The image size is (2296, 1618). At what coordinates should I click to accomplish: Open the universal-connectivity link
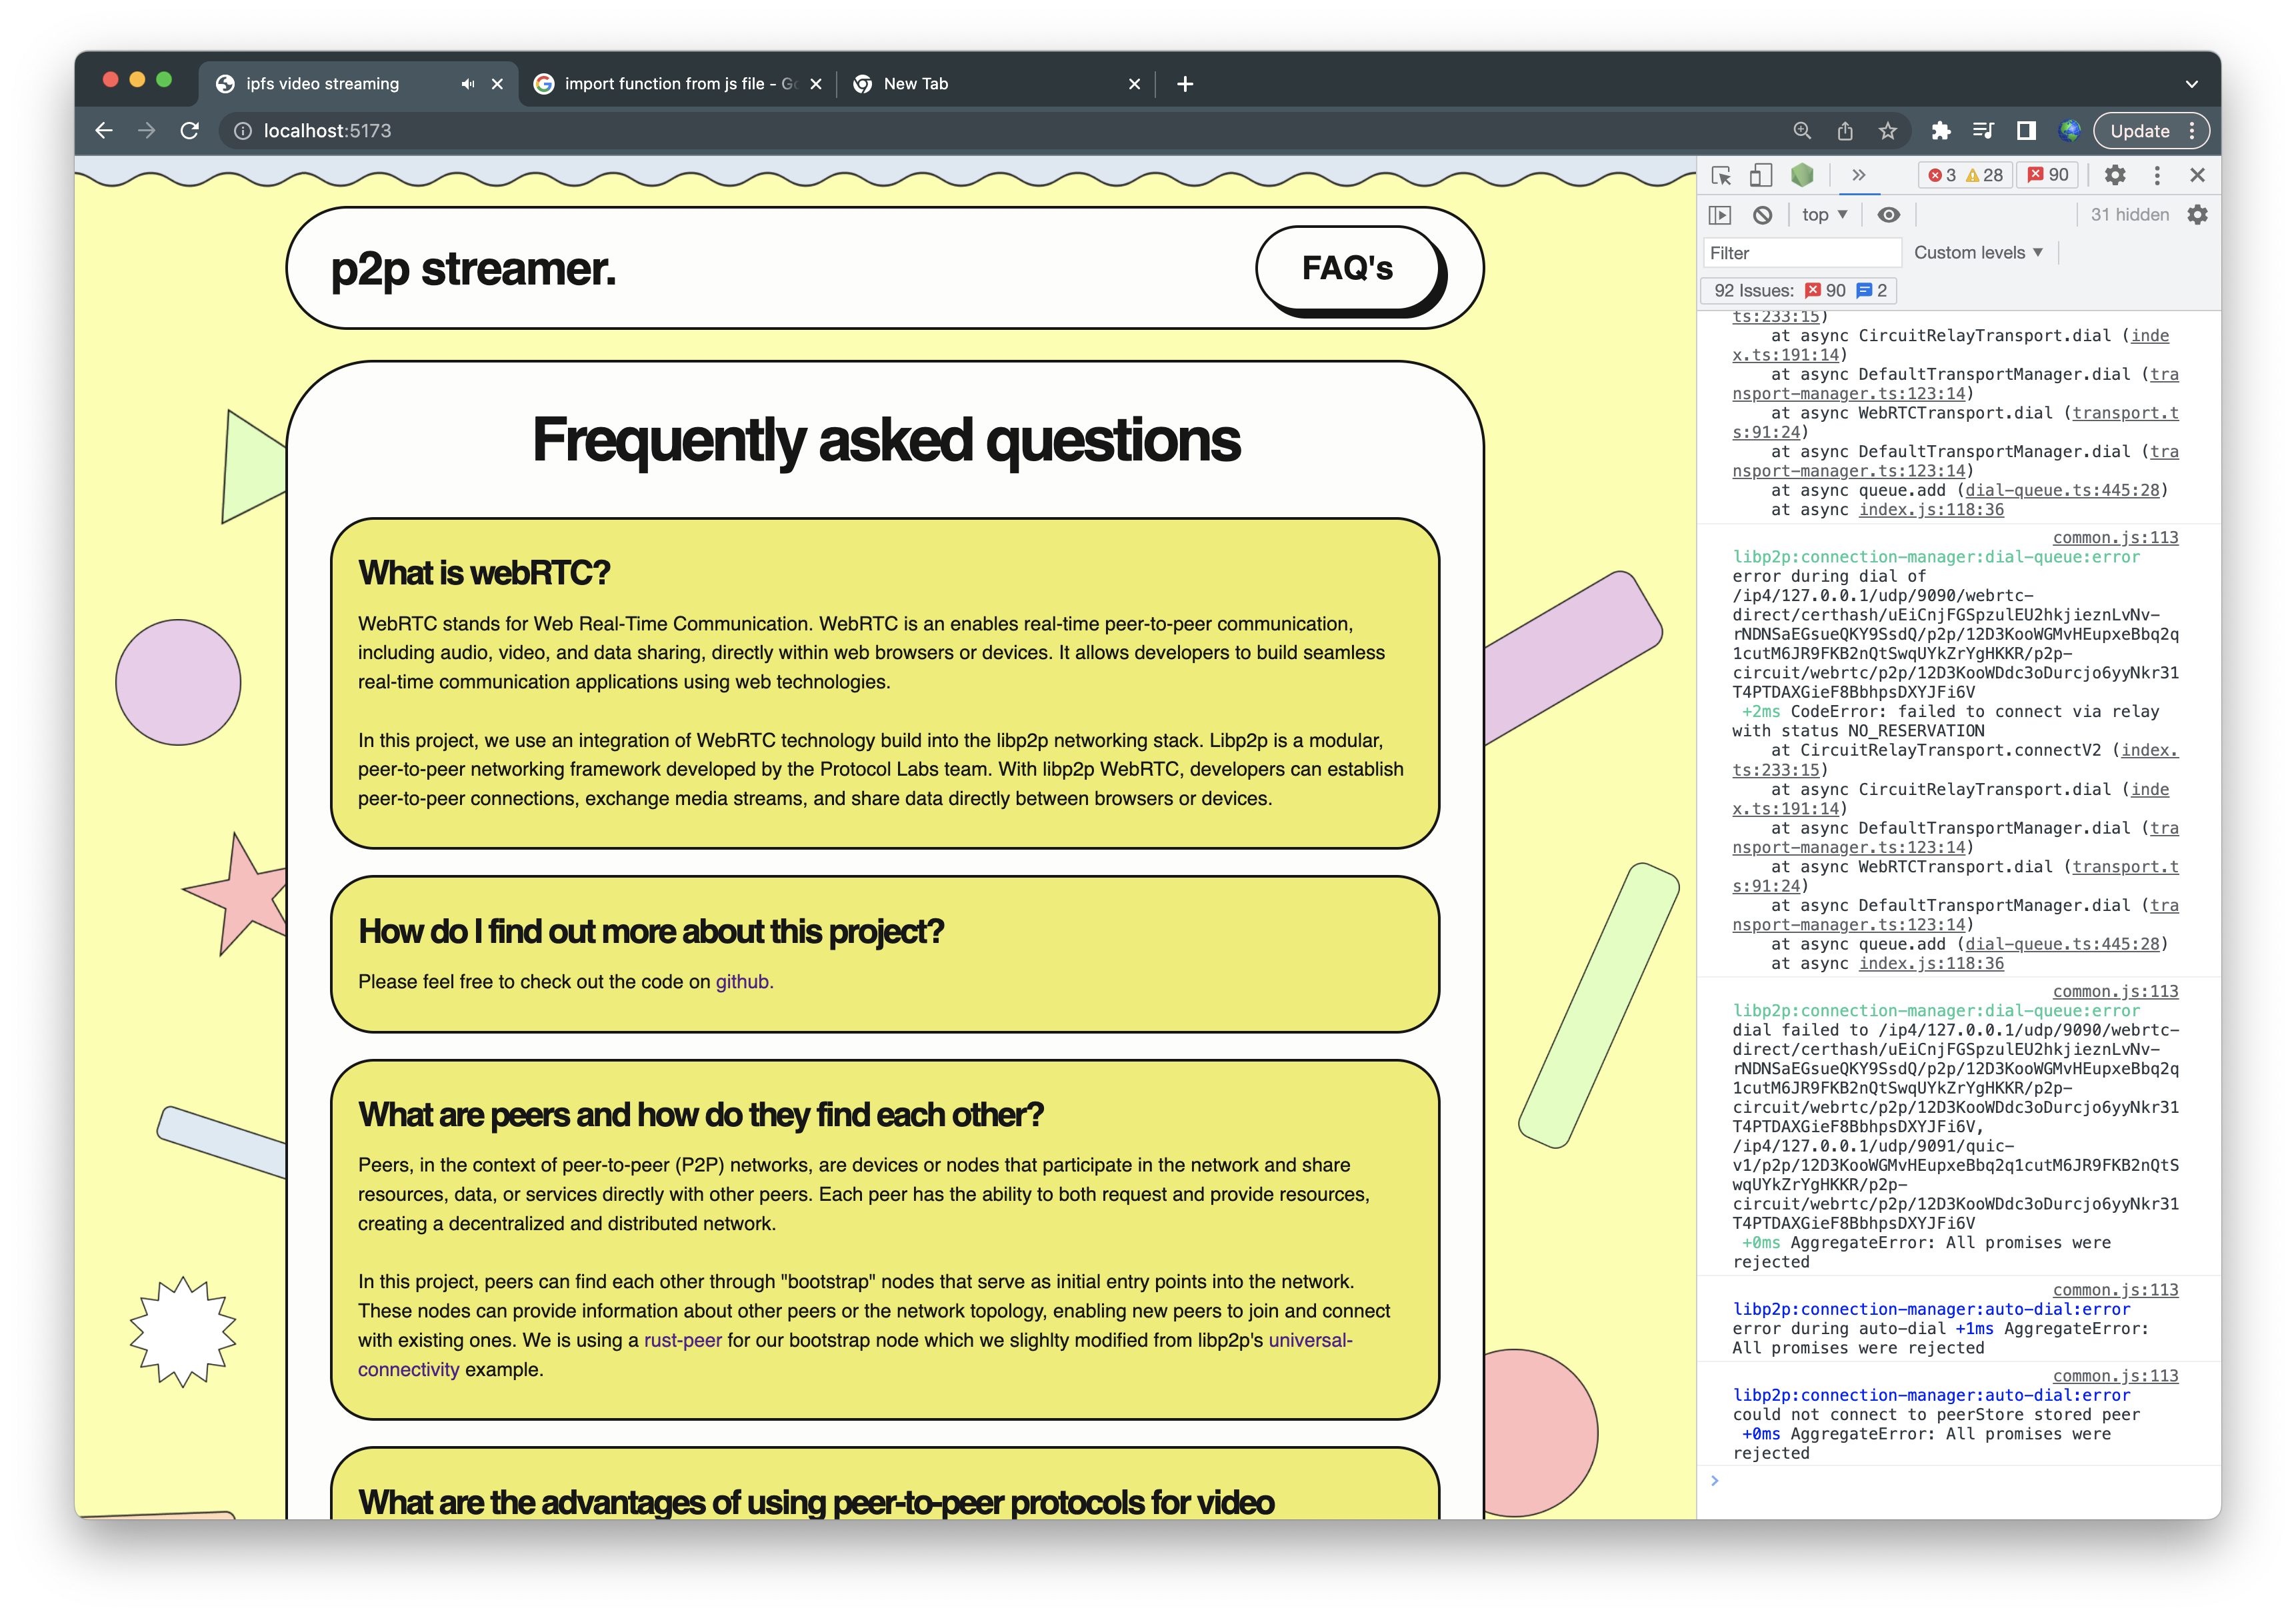(x=855, y=1354)
